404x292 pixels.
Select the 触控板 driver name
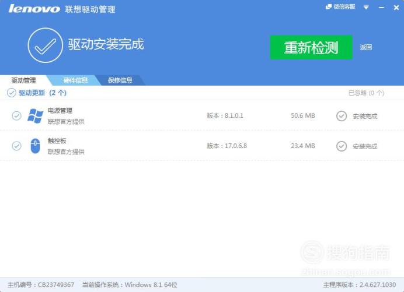57,140
